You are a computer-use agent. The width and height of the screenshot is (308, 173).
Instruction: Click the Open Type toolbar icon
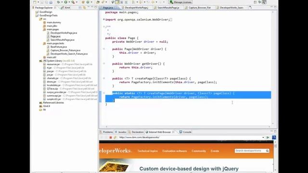point(98,2)
